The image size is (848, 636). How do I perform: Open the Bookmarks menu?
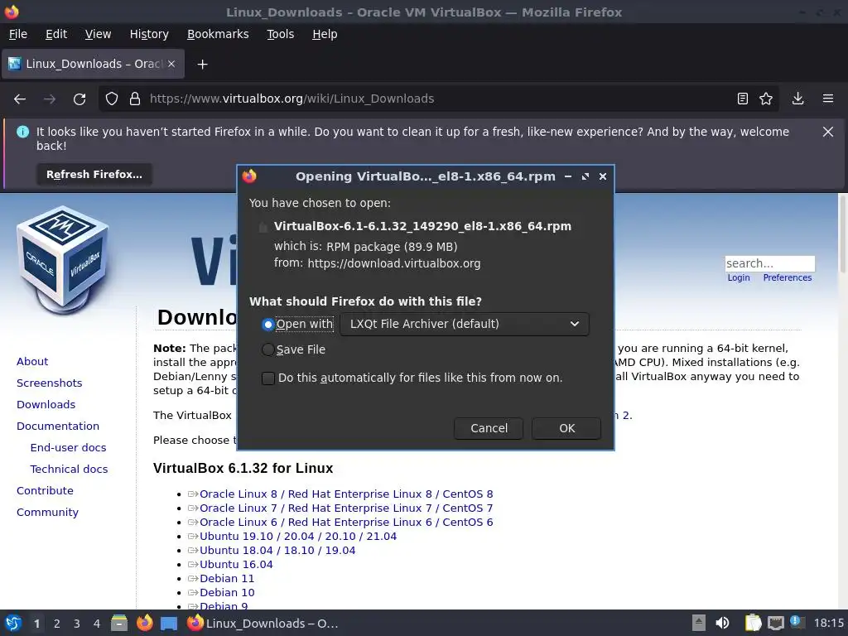click(218, 34)
